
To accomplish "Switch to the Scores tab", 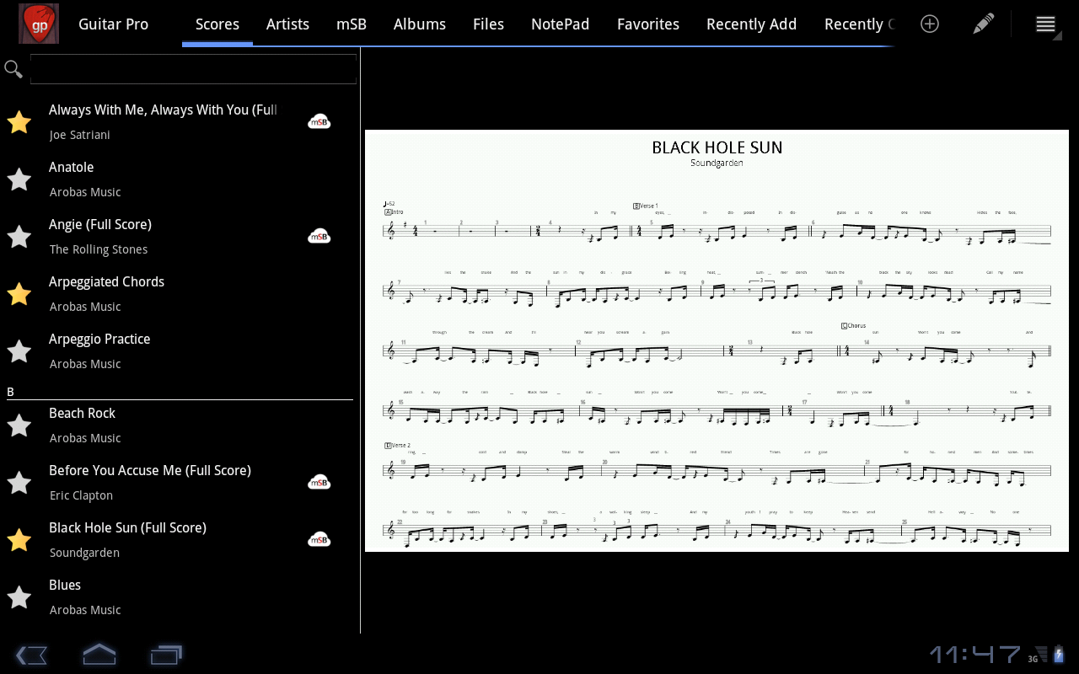I will pos(217,24).
